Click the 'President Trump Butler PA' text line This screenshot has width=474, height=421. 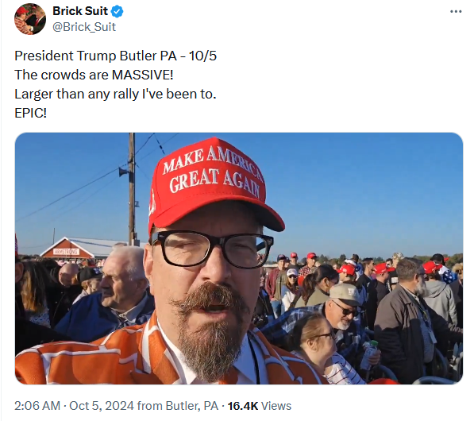[x=115, y=56]
